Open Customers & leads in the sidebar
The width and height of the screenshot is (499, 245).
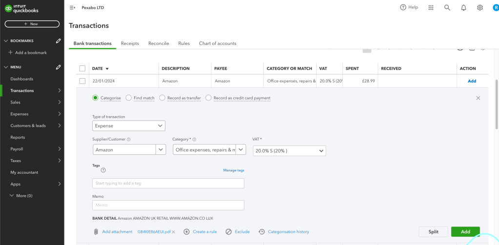click(x=28, y=125)
